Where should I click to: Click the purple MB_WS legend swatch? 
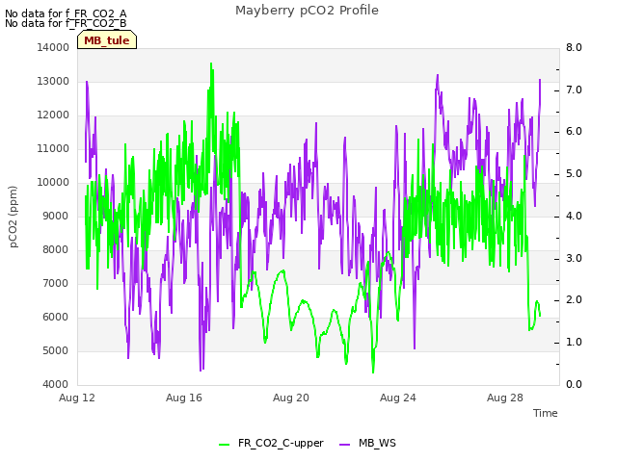344,445
